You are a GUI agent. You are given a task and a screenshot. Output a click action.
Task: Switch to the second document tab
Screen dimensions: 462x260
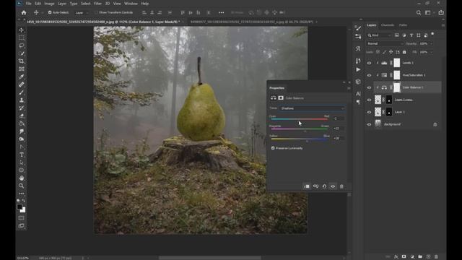(x=251, y=22)
